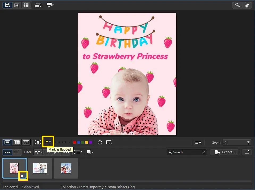Image resolution: width=255 pixels, height=190 pixels.
Task: Select the third photo thumbnail
Action: point(66,168)
